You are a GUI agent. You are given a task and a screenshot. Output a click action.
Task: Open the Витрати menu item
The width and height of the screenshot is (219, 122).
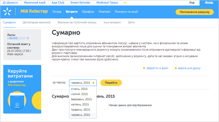pos(72,12)
